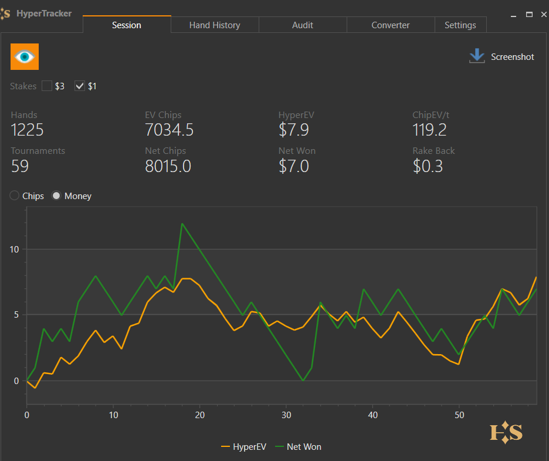
Task: Toggle HyperEV series in chart legend
Action: (x=243, y=447)
